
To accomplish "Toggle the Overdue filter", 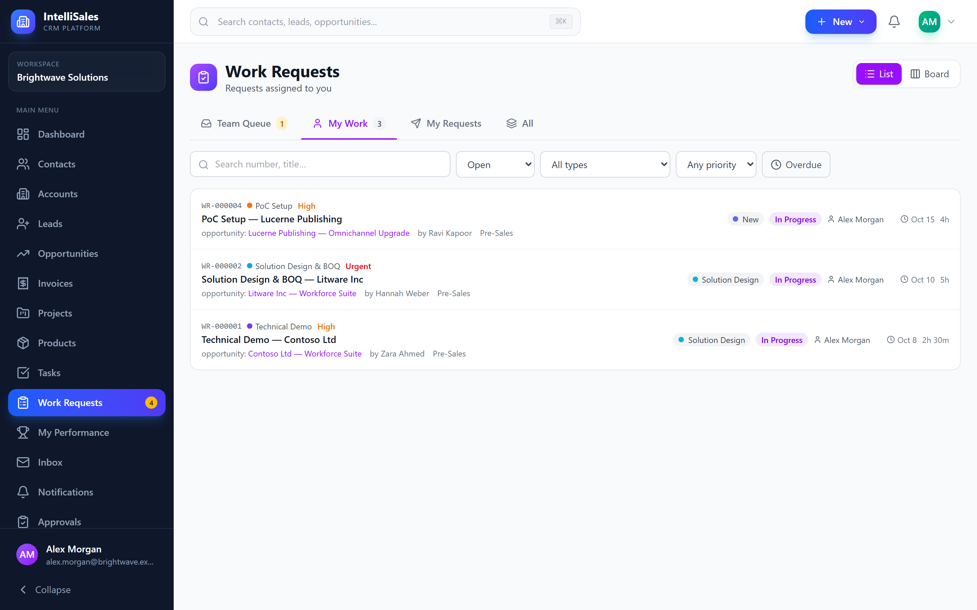I will pos(796,165).
